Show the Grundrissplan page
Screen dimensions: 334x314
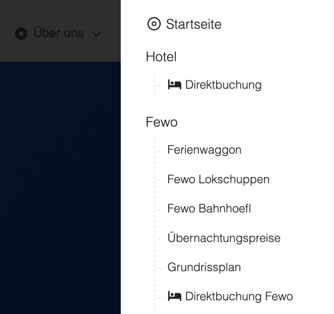(204, 267)
